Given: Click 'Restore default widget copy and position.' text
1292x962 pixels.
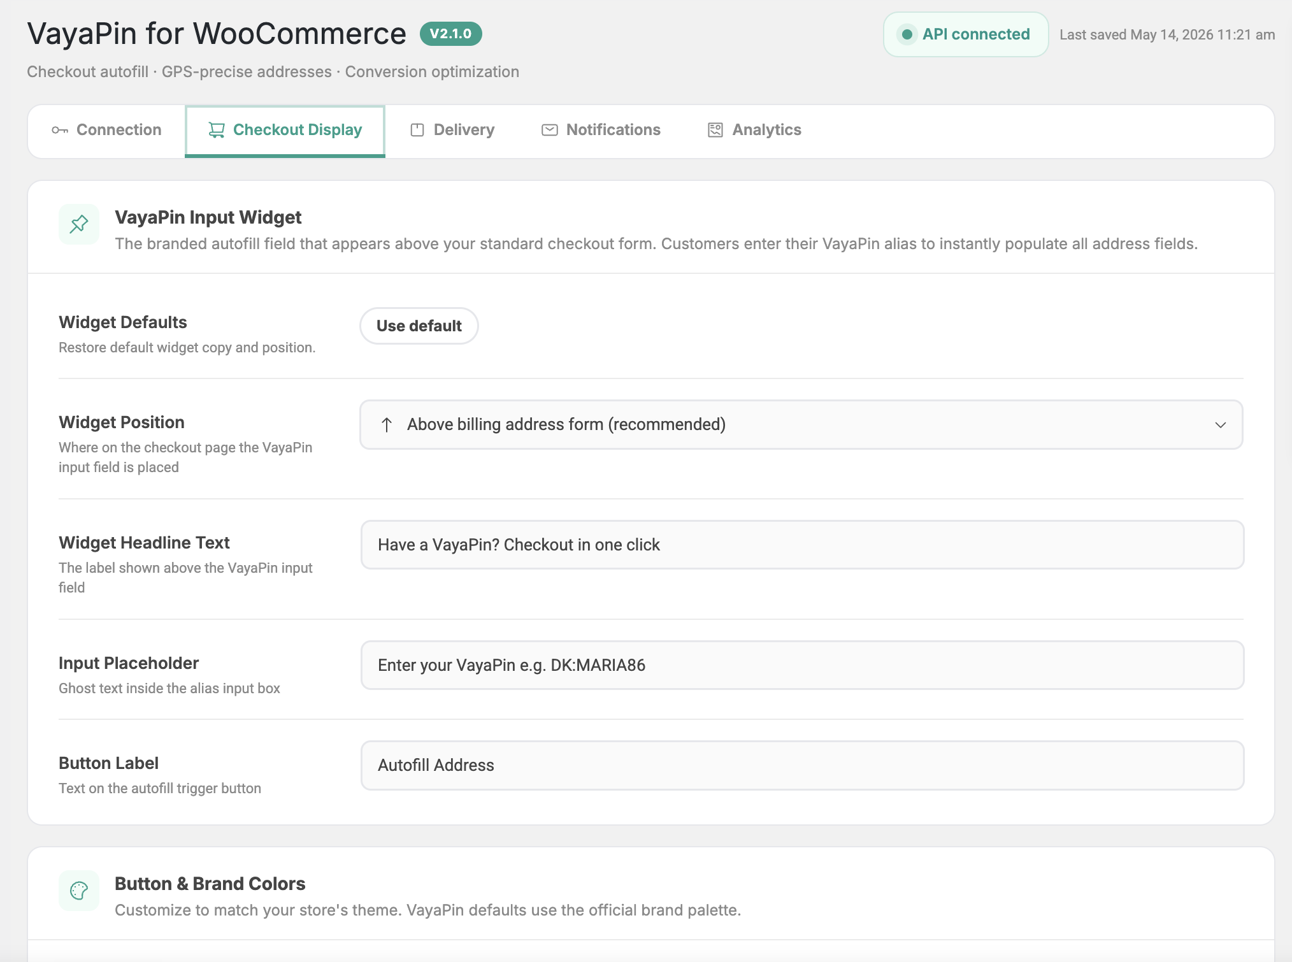Looking at the screenshot, I should click(x=187, y=348).
